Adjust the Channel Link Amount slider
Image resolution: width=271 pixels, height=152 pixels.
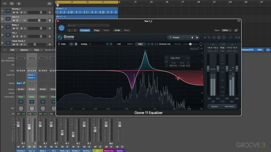tap(190, 44)
